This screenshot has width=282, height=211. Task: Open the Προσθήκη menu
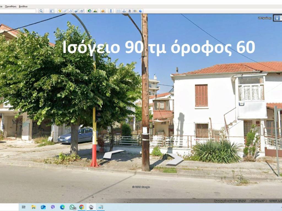(x=10, y=6)
